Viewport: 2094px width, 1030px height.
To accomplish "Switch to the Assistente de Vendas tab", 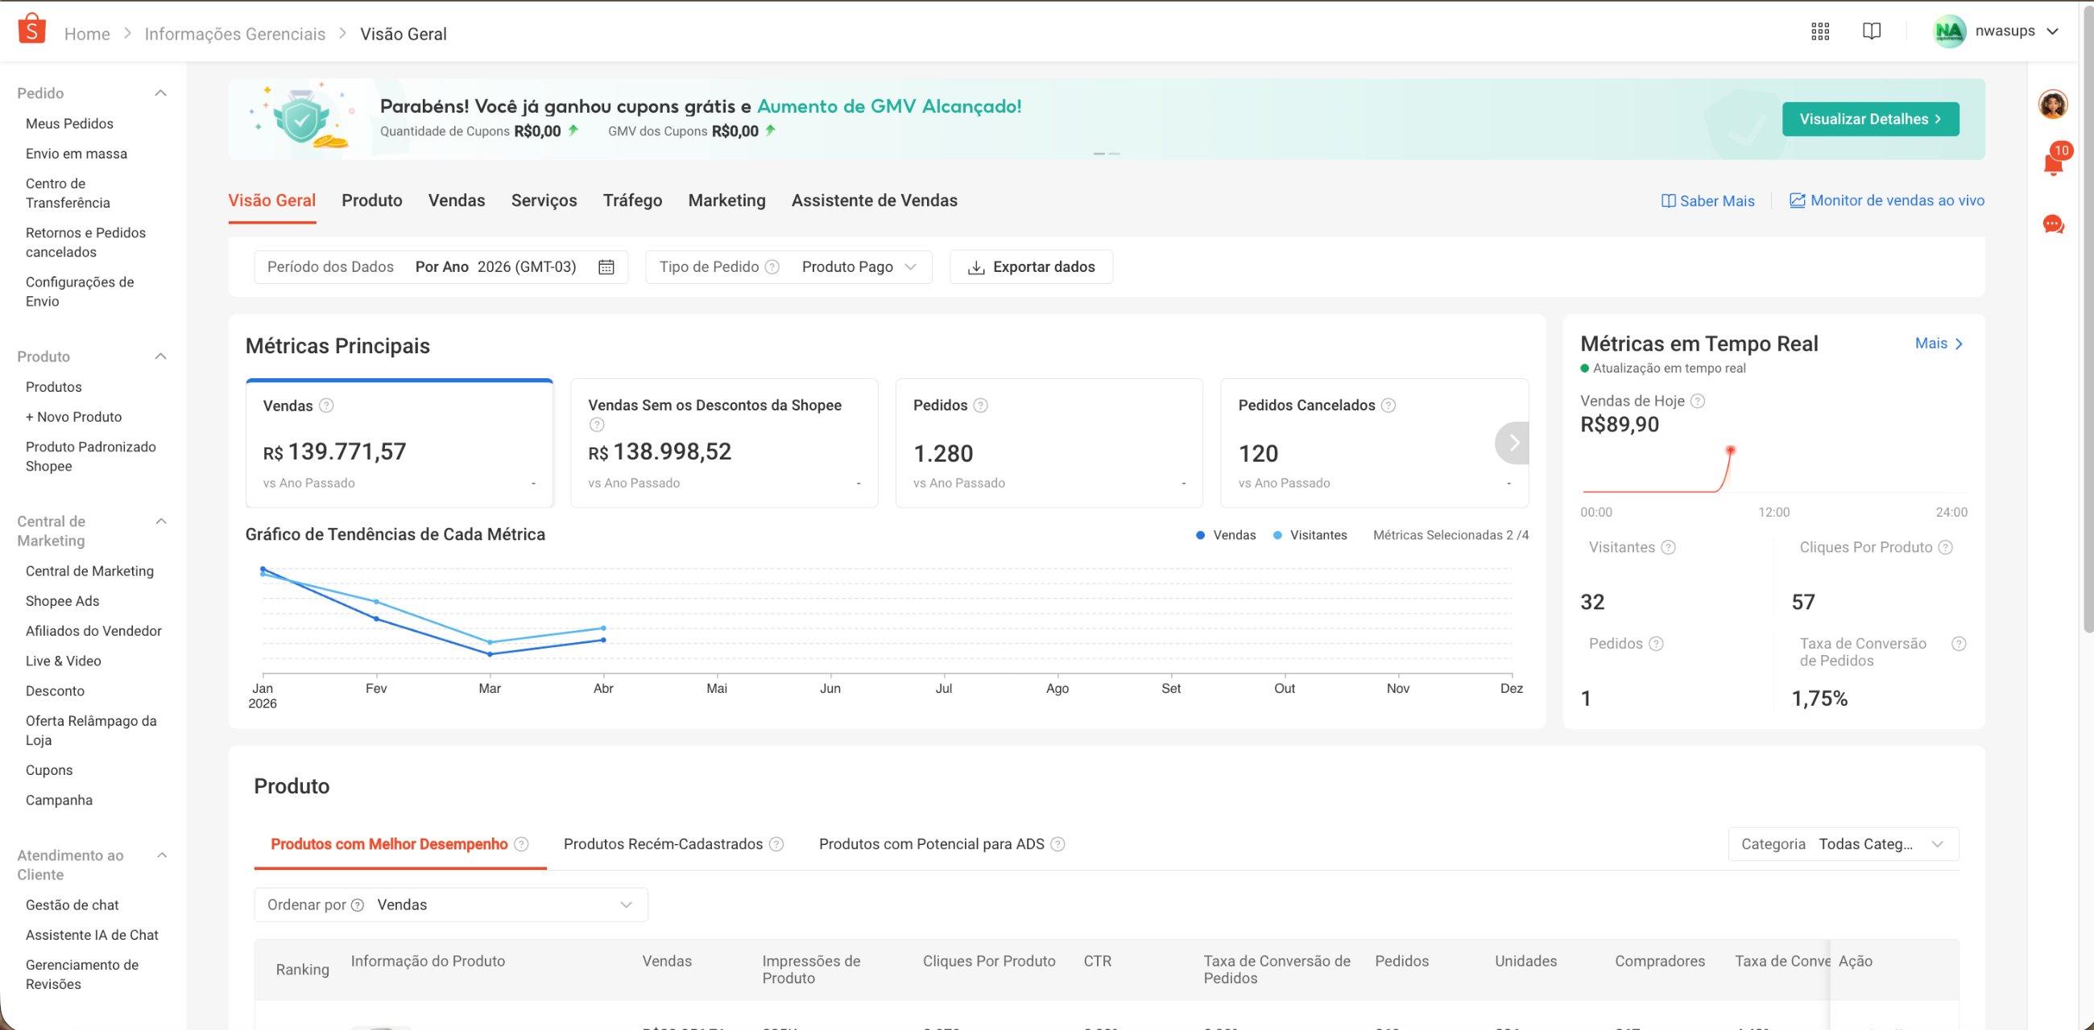I will (x=875, y=200).
